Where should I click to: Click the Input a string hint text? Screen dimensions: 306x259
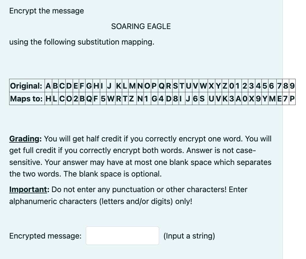189,236
